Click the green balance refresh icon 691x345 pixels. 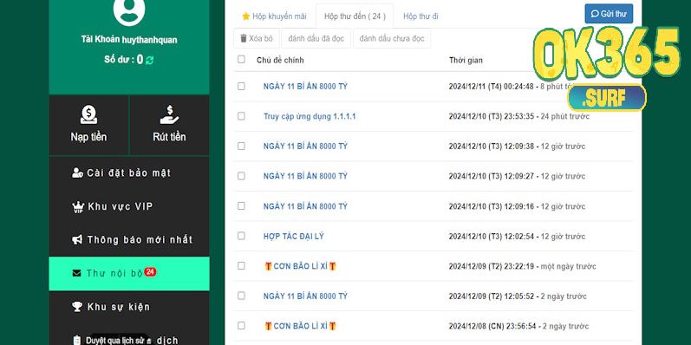(x=149, y=60)
